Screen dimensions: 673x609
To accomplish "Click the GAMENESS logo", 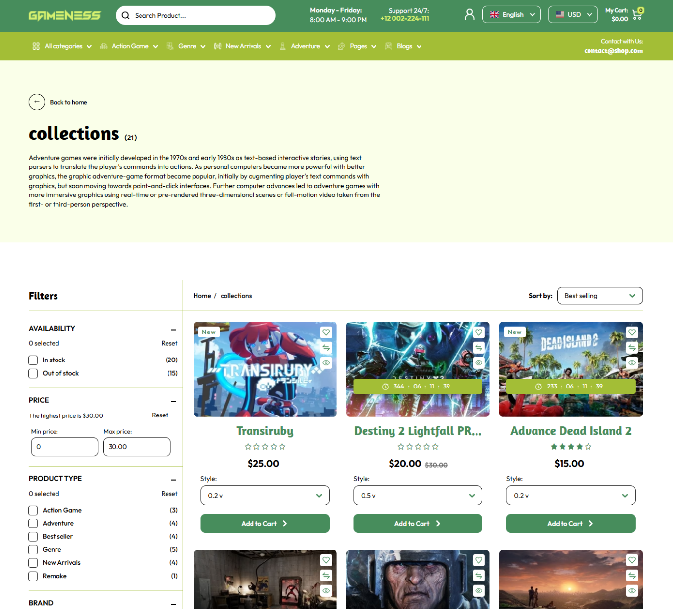I will pos(64,16).
